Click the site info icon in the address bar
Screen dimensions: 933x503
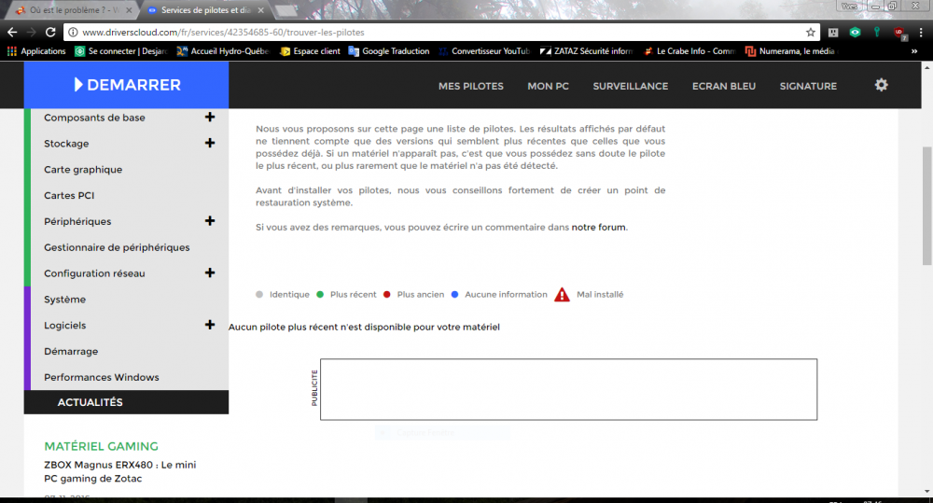tap(73, 32)
